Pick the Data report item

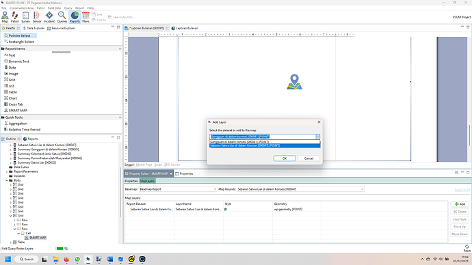(10, 68)
